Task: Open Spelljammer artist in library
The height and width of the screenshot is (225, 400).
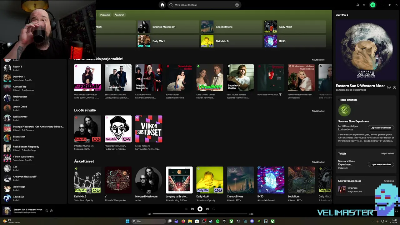Action: tap(34, 118)
